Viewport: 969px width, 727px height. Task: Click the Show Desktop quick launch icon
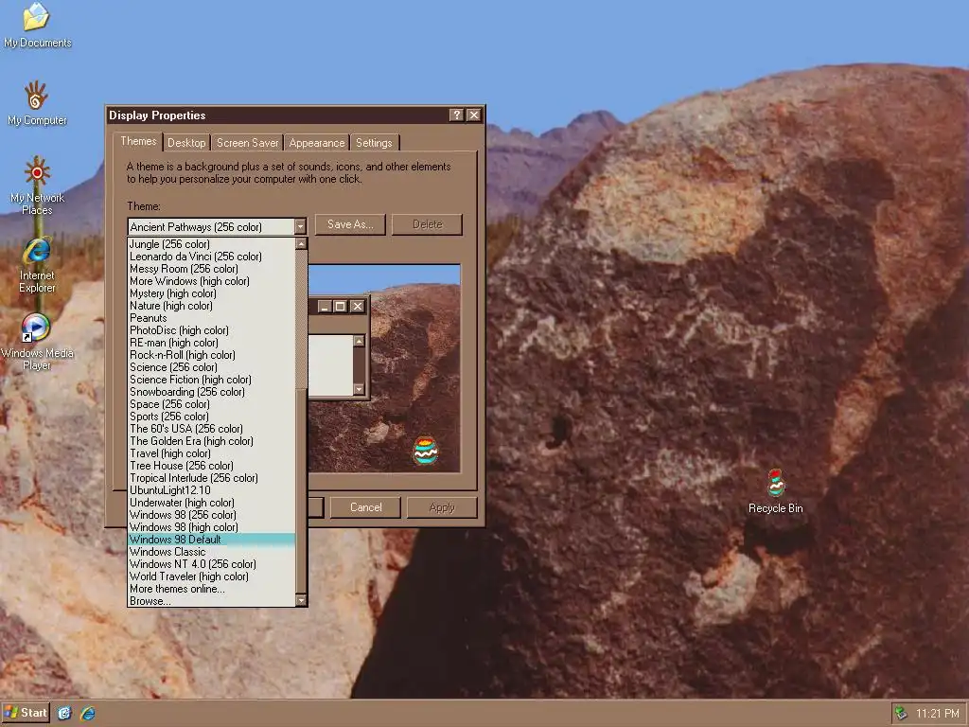(x=64, y=714)
